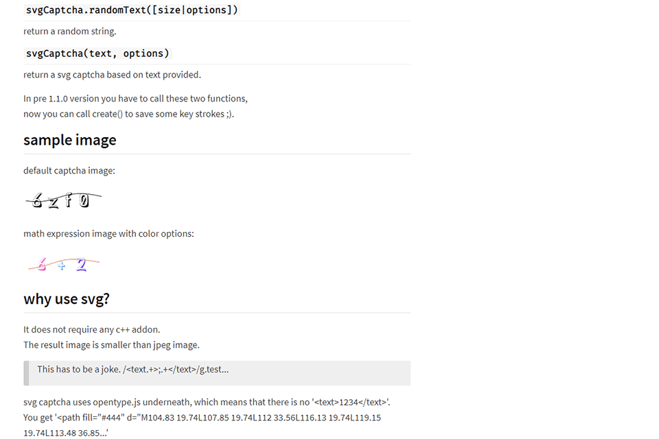Viewport: 659px width, 439px height.
Task: Click the divider line under "why use svg?"
Action: tap(217, 313)
